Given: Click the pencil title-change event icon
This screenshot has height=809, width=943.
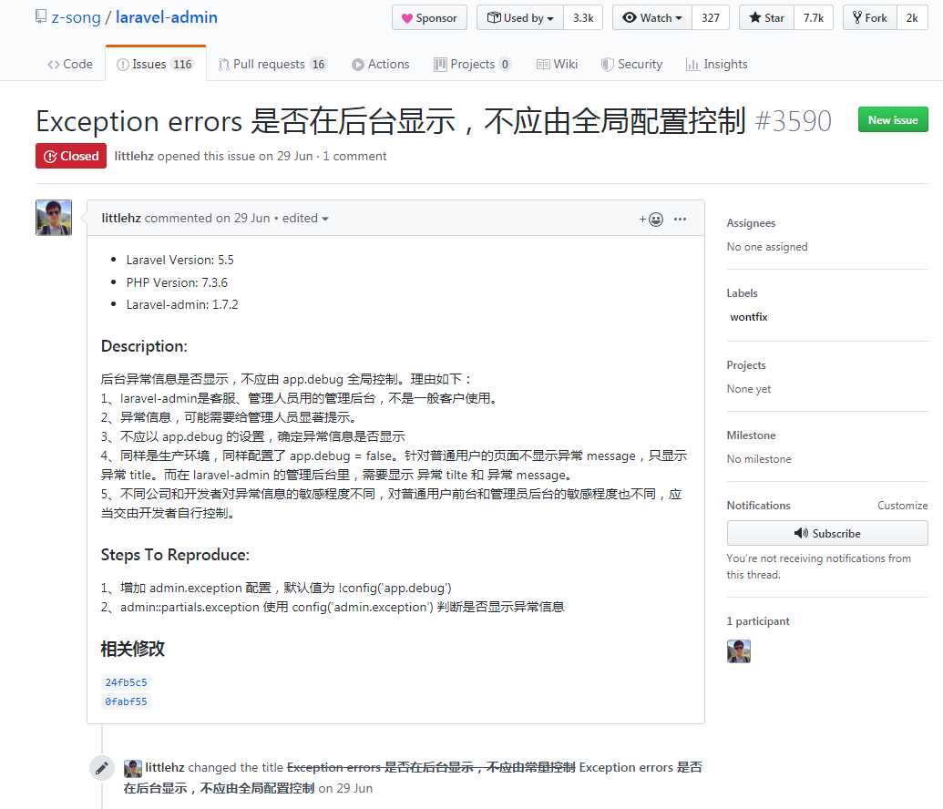Looking at the screenshot, I should [102, 768].
